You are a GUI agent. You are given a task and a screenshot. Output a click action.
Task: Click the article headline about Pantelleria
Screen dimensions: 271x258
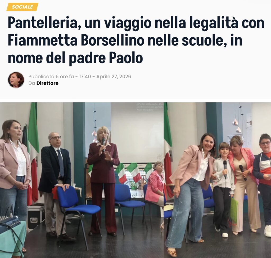tap(136, 40)
